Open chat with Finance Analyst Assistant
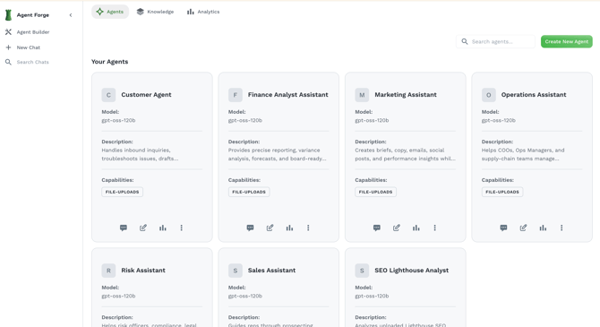Viewport: 600px width, 327px height. [x=250, y=228]
